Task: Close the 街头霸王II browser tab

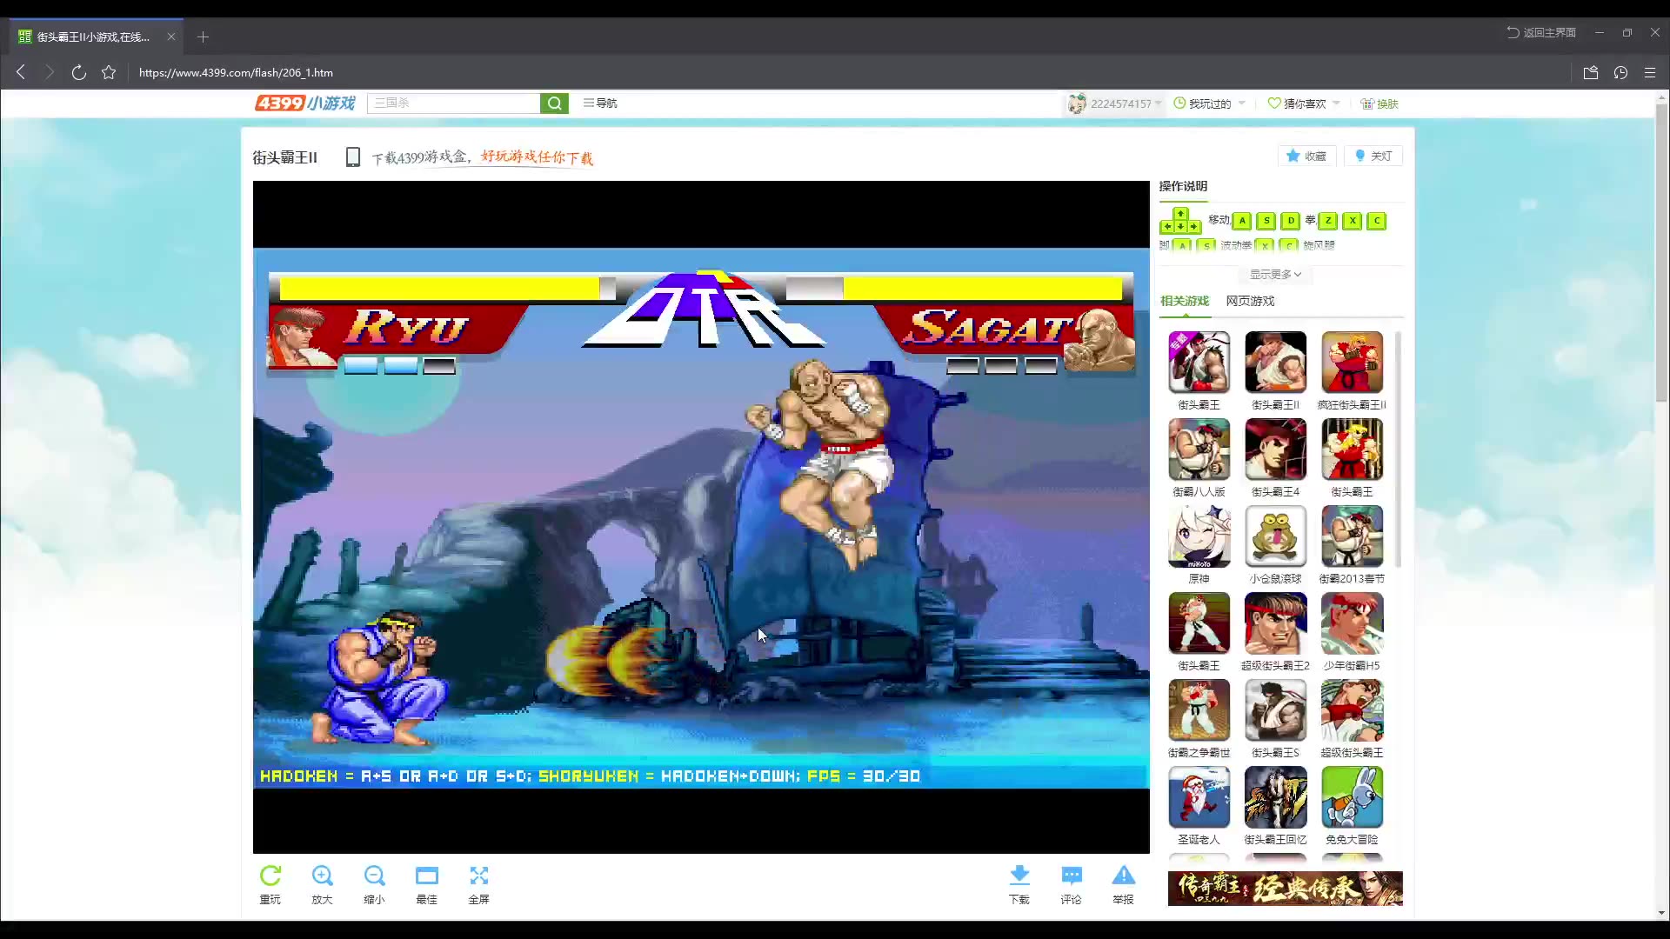Action: [x=171, y=37]
